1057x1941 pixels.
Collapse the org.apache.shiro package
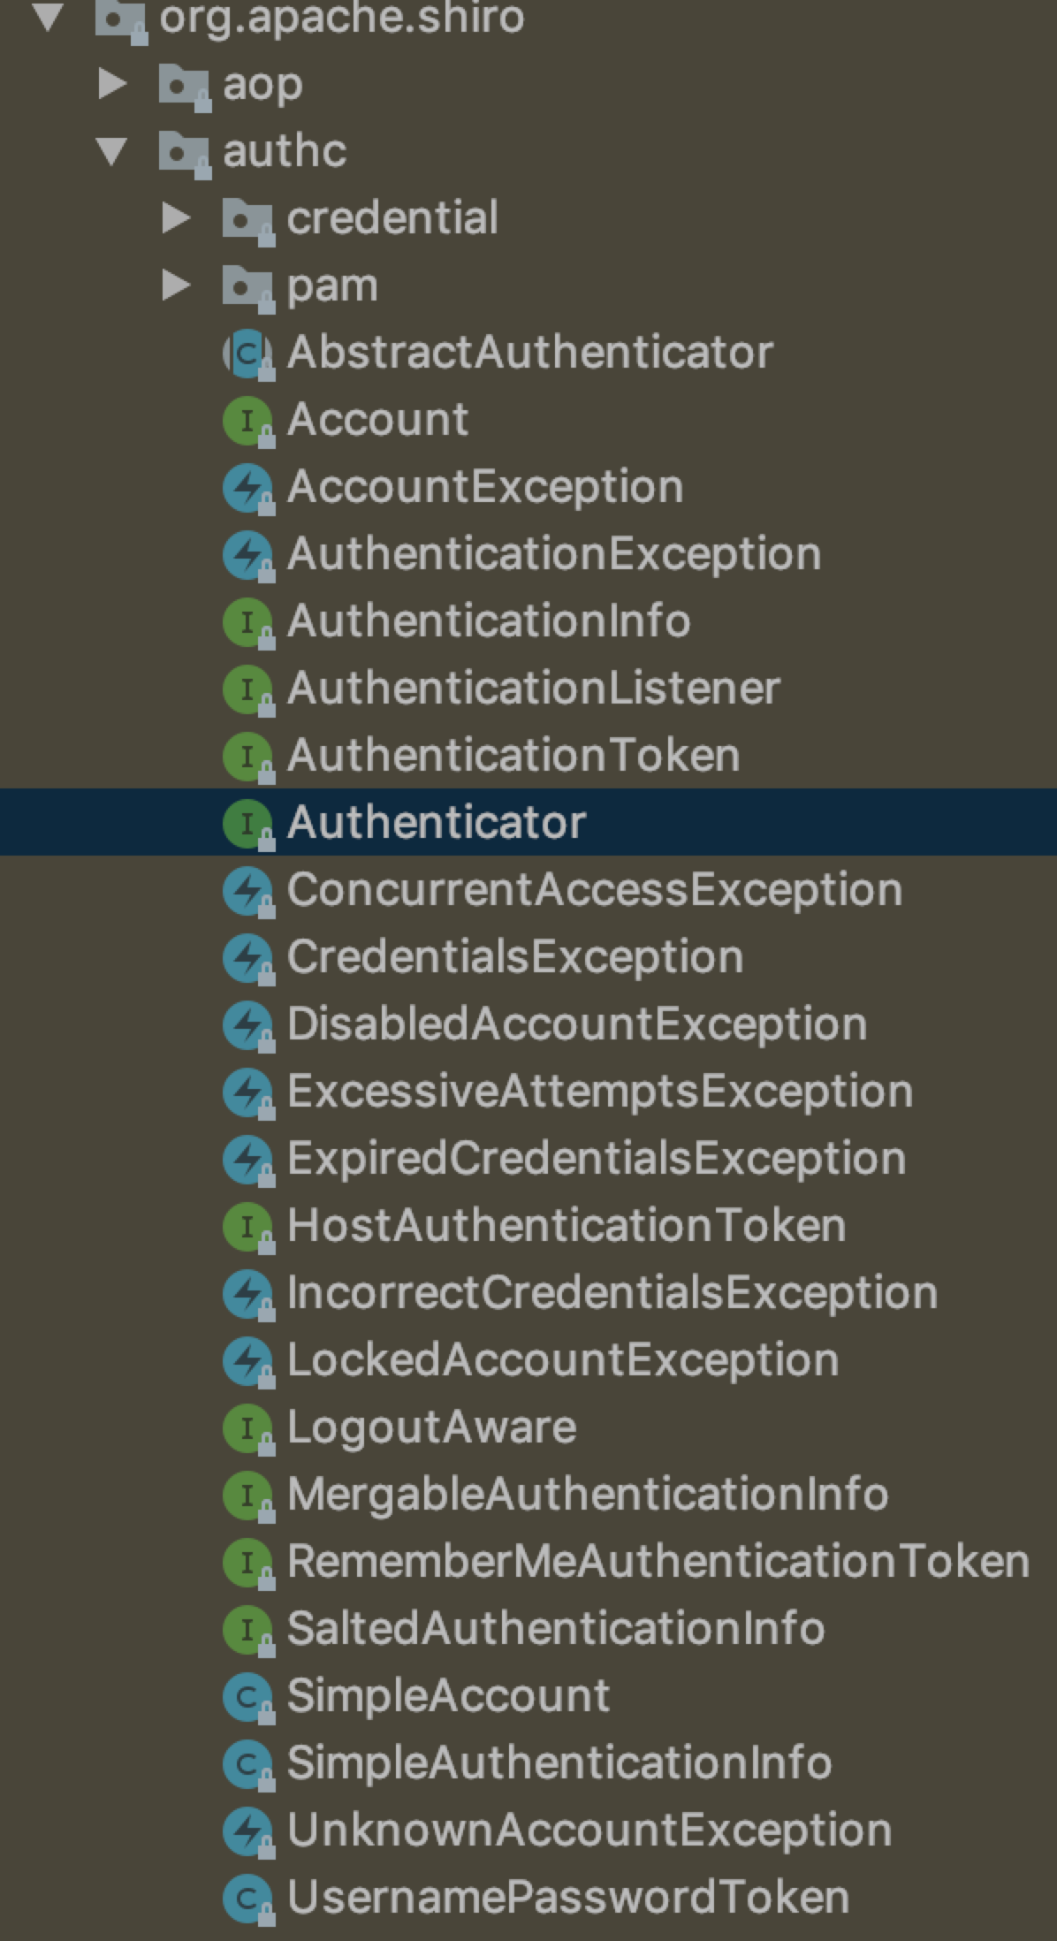(48, 17)
